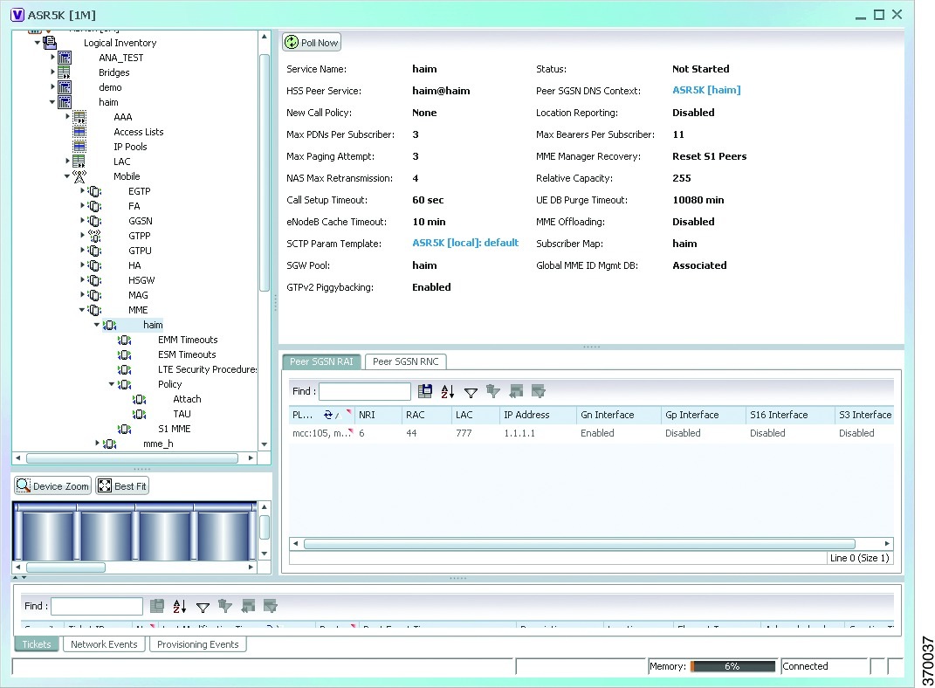Click the SGSN table horizontal scrollbar
The image size is (935, 688).
click(580, 544)
